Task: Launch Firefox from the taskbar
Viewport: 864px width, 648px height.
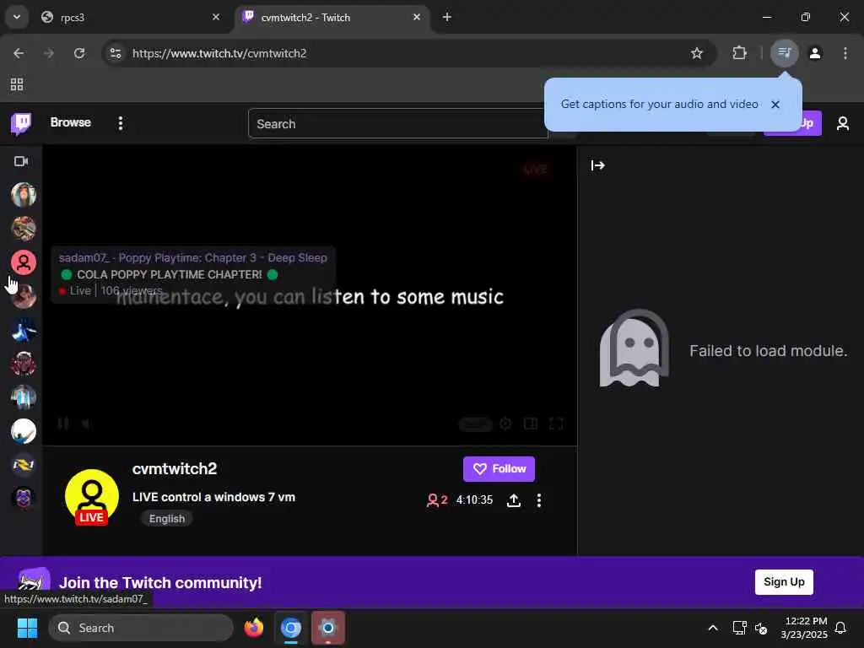Action: (253, 628)
